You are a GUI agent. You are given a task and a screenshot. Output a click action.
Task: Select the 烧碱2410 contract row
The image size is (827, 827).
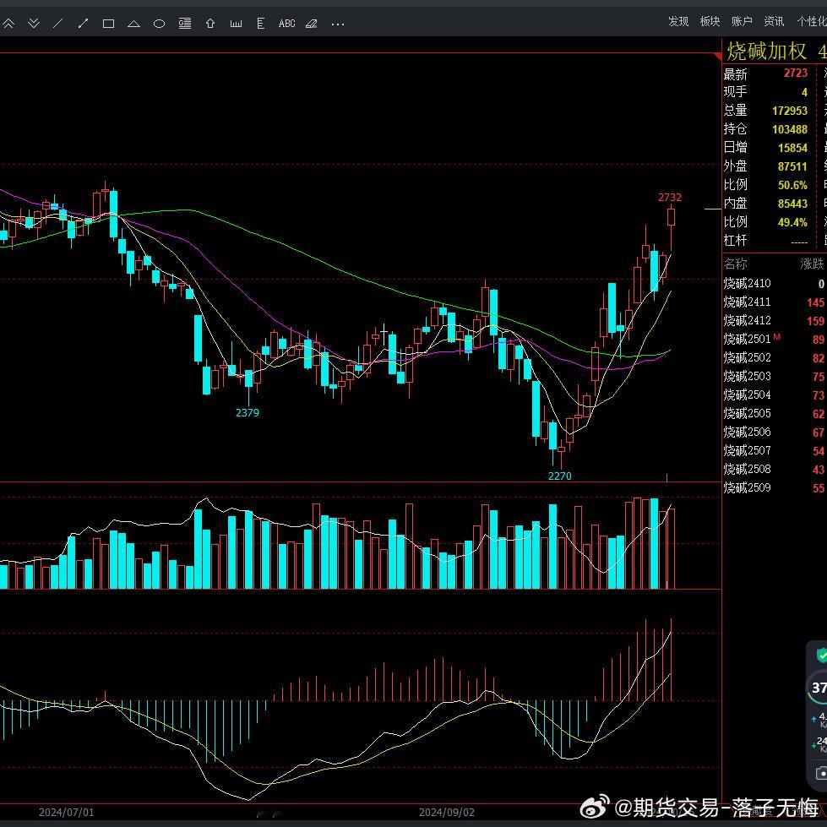point(775,284)
